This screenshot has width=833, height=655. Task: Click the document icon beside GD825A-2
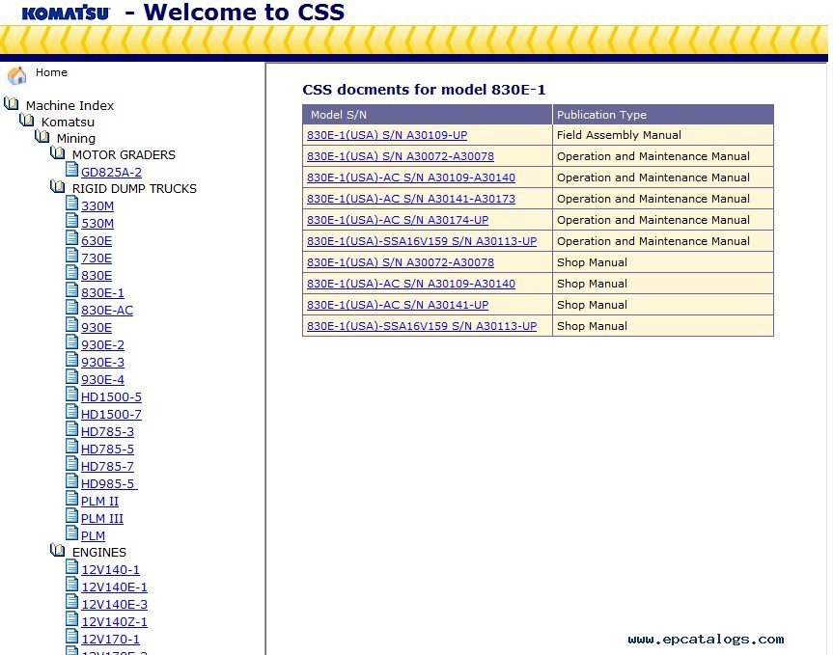click(71, 170)
